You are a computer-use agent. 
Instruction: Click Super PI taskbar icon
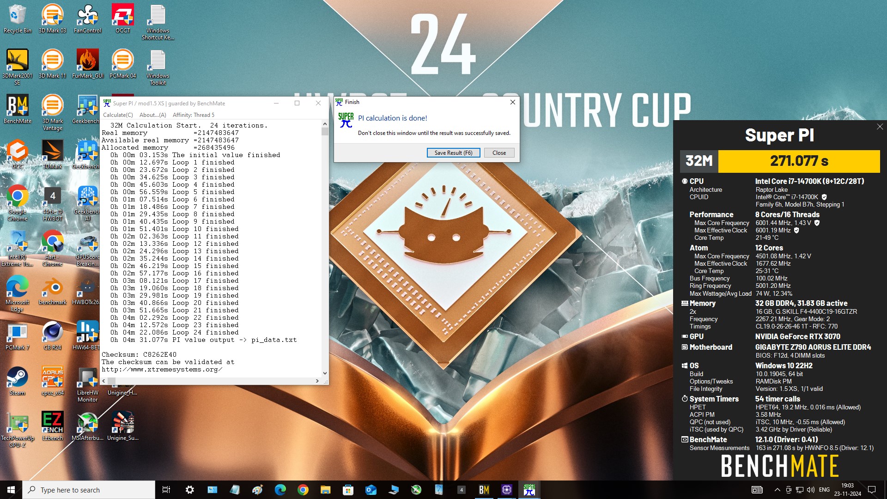pos(529,490)
